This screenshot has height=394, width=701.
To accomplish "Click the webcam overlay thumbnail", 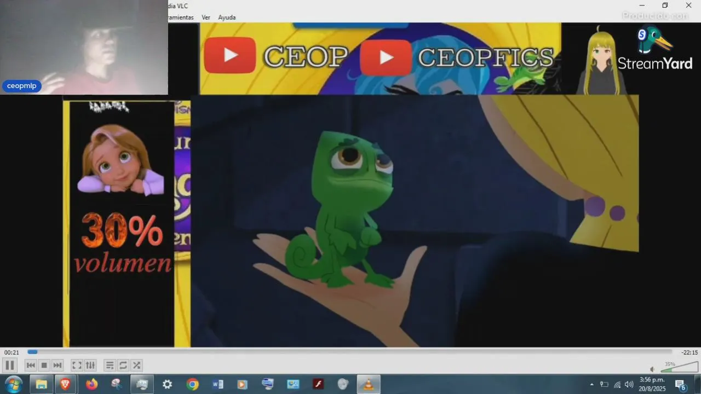I will tap(84, 47).
